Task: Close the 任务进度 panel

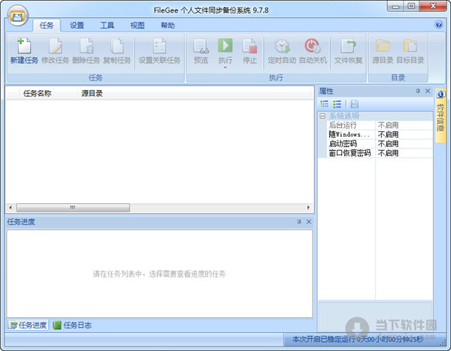Action: pyautogui.click(x=309, y=221)
